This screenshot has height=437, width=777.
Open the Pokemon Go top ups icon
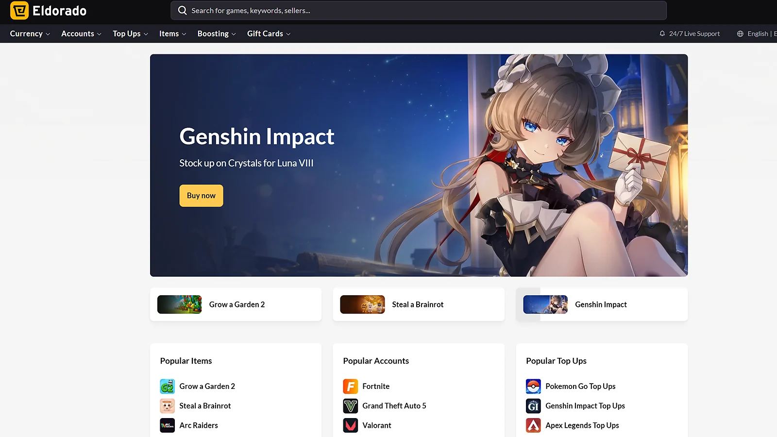coord(533,387)
